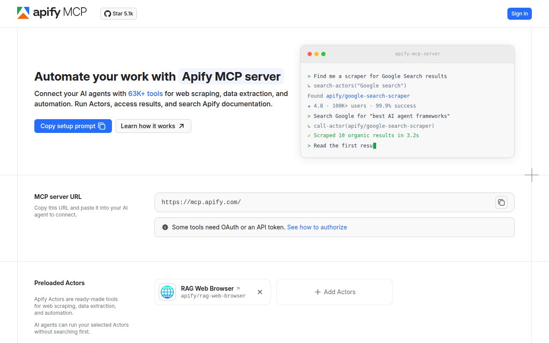The height and width of the screenshot is (343, 549).
Task: Click Copy setup prompt button
Action: tap(73, 126)
